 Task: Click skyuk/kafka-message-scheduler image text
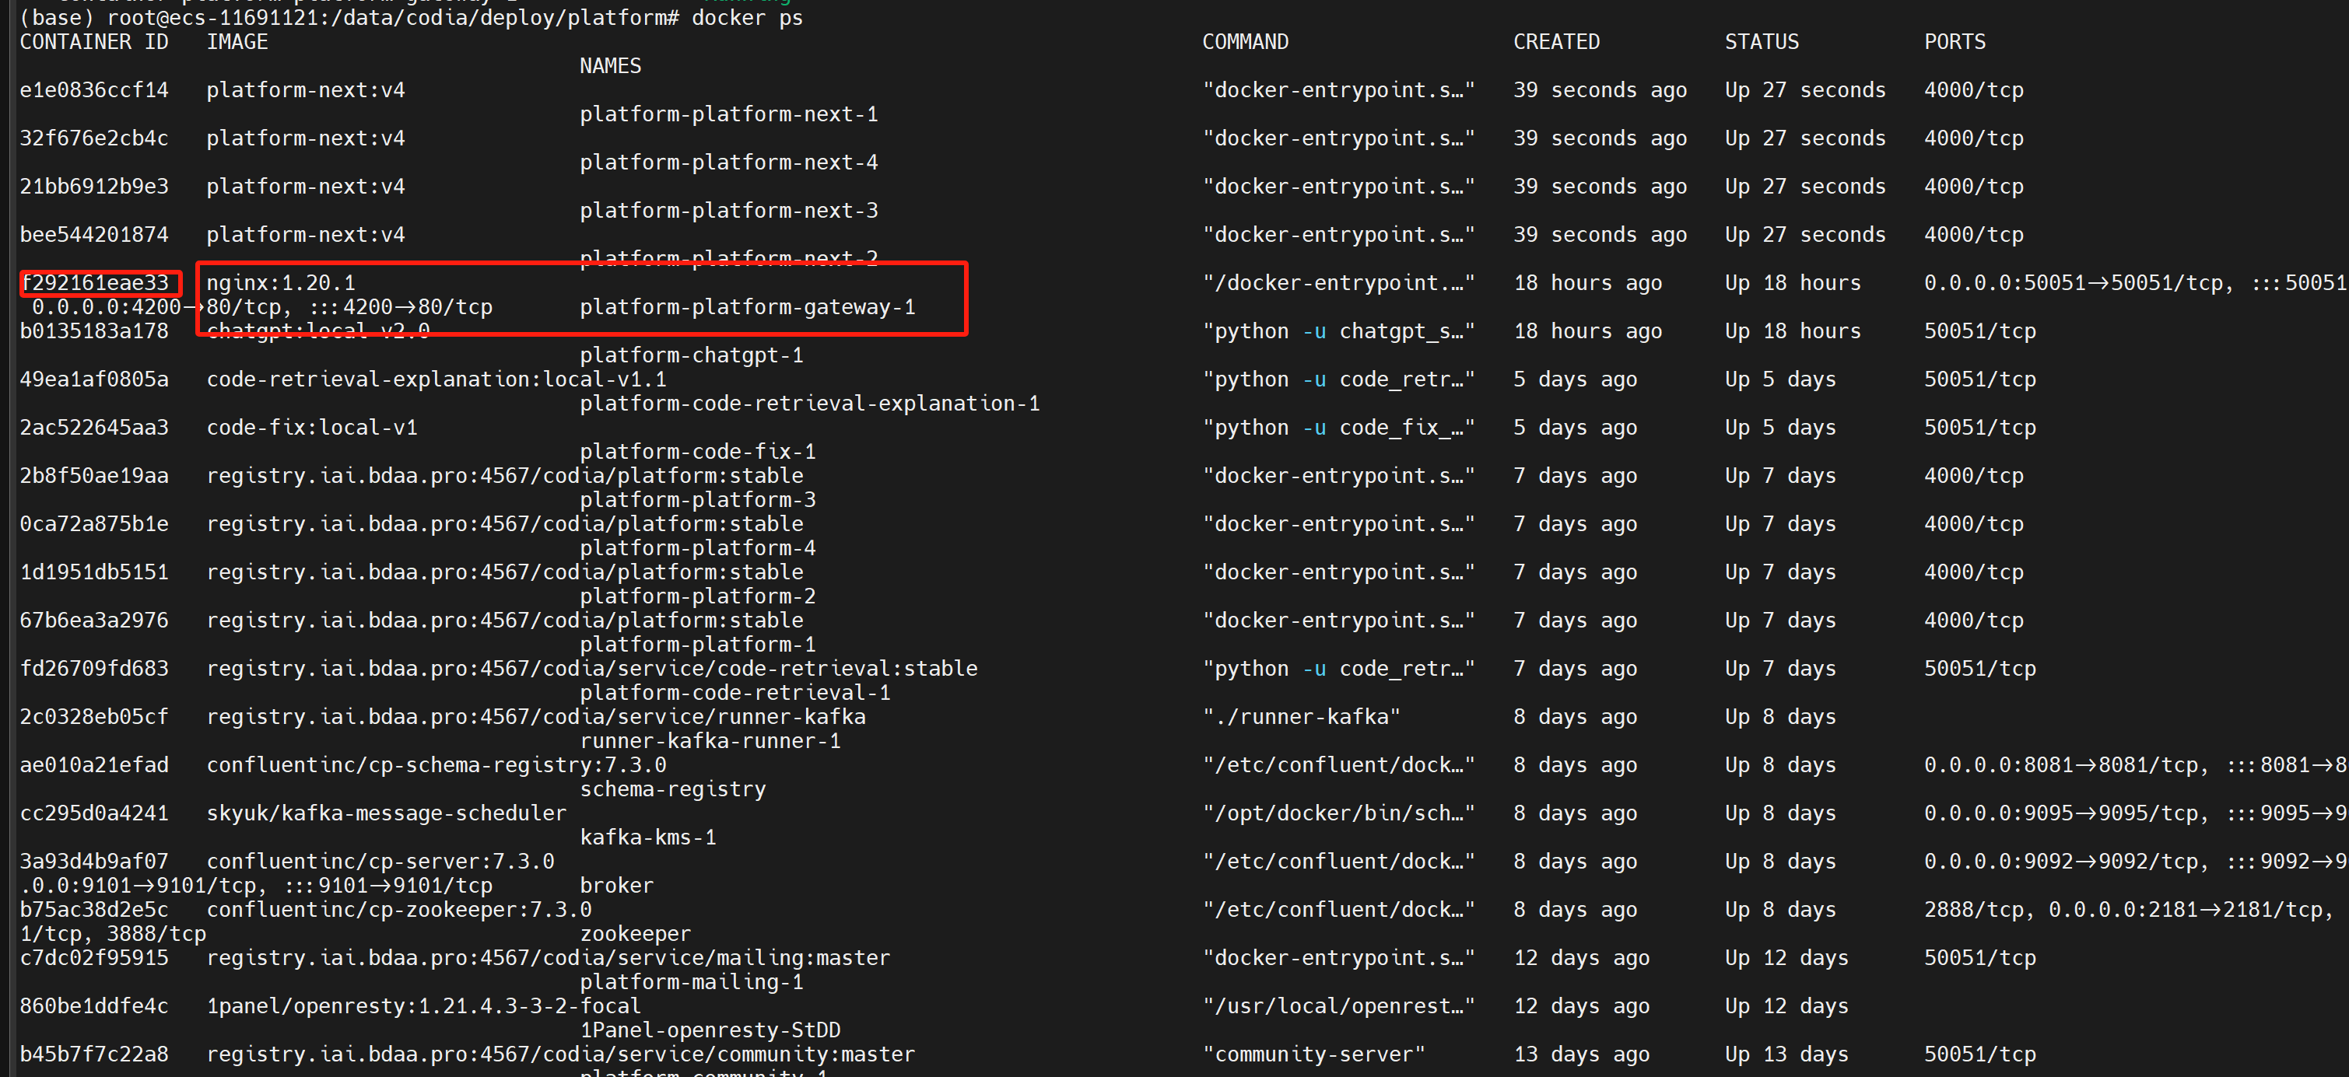click(386, 813)
